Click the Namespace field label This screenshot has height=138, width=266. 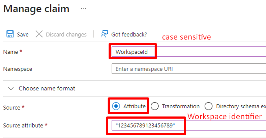pyautogui.click(x=18, y=69)
